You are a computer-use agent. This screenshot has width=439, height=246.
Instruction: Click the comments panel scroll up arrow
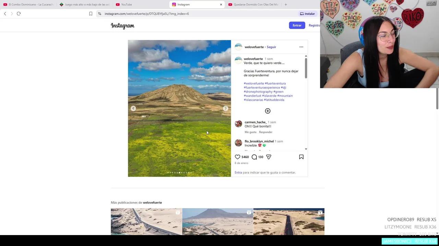(306, 56)
